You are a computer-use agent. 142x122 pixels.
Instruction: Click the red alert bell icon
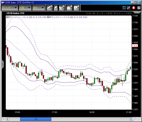[134, 8]
